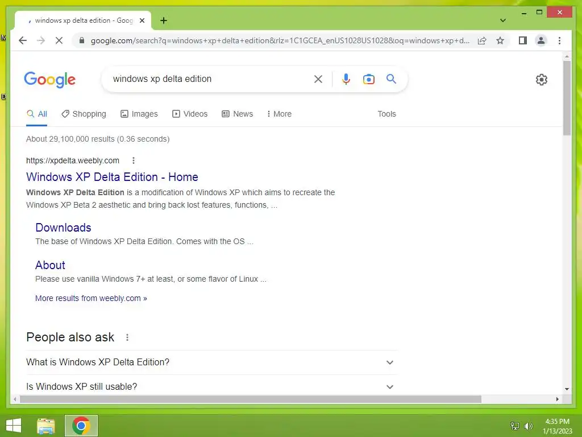Click the Chrome icon in the taskbar
Screen dimensions: 582x437
tap(81, 426)
